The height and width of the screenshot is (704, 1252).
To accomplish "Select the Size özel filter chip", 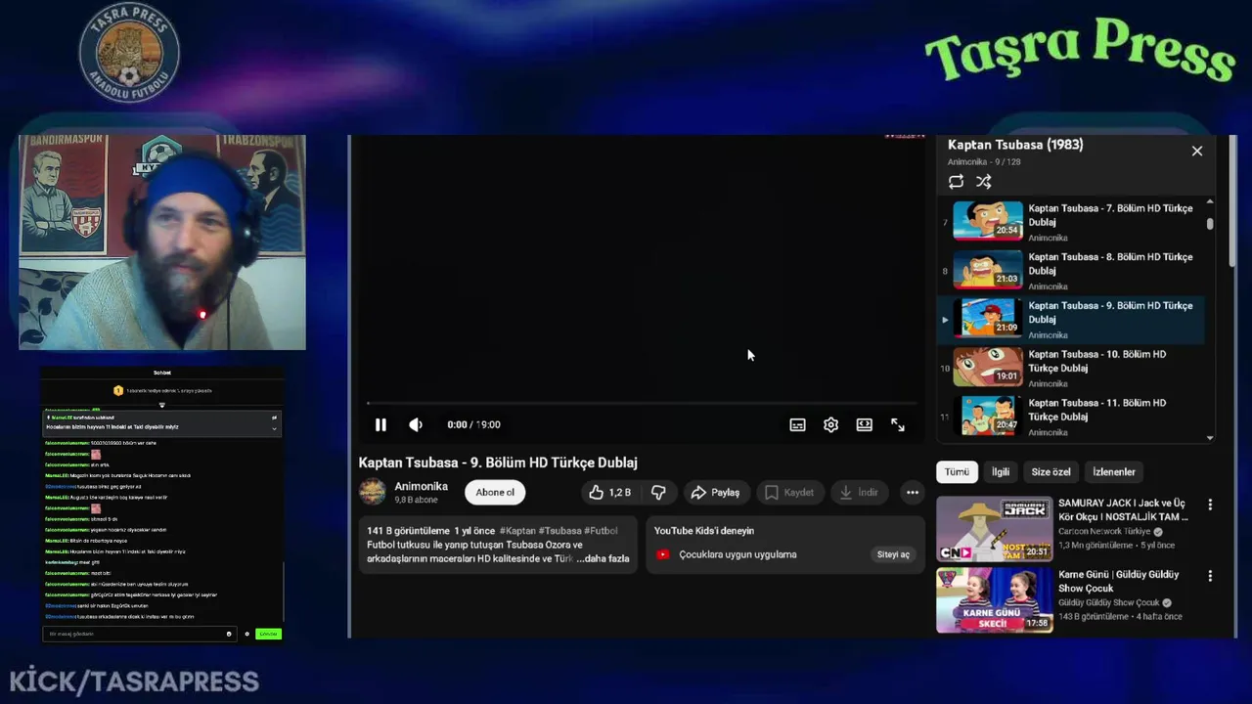I will coord(1051,472).
